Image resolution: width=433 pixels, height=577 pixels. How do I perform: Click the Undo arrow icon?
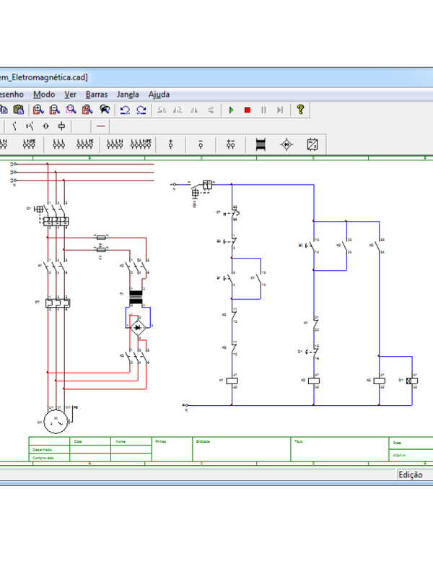click(x=125, y=110)
